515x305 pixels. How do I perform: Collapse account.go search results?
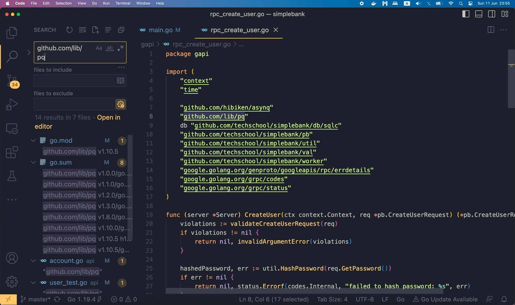33,261
